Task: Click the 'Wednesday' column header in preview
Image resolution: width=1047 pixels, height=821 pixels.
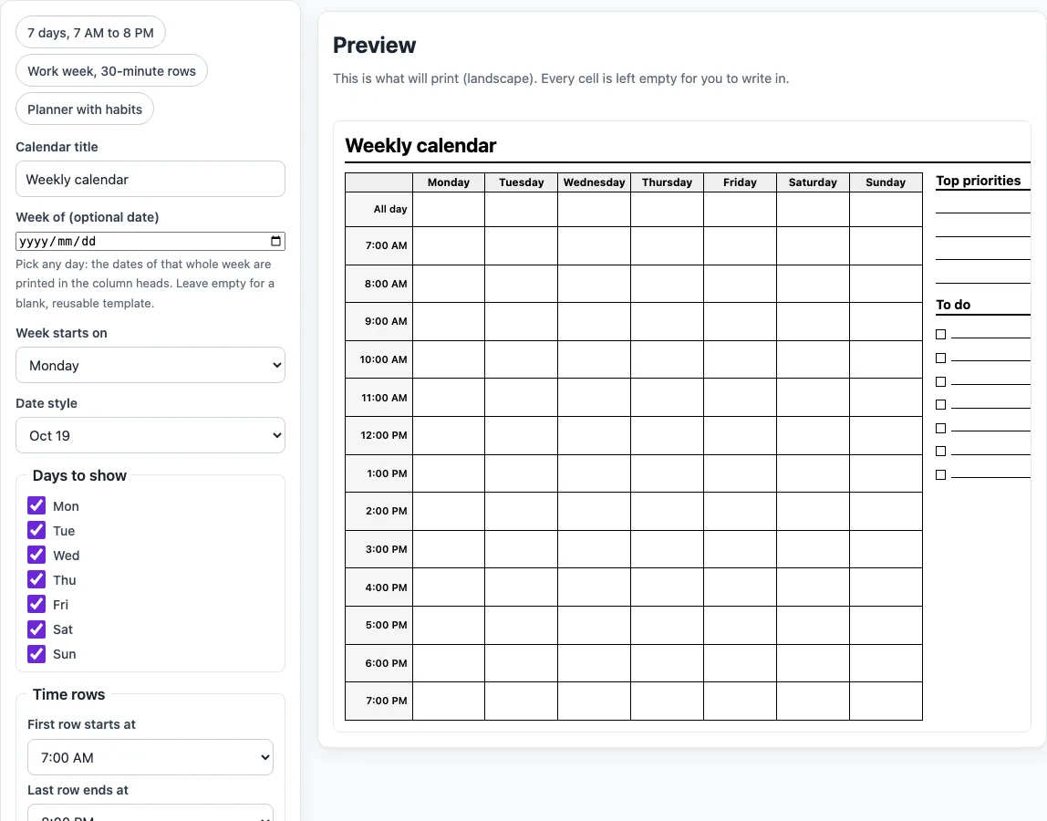Action: click(x=595, y=182)
